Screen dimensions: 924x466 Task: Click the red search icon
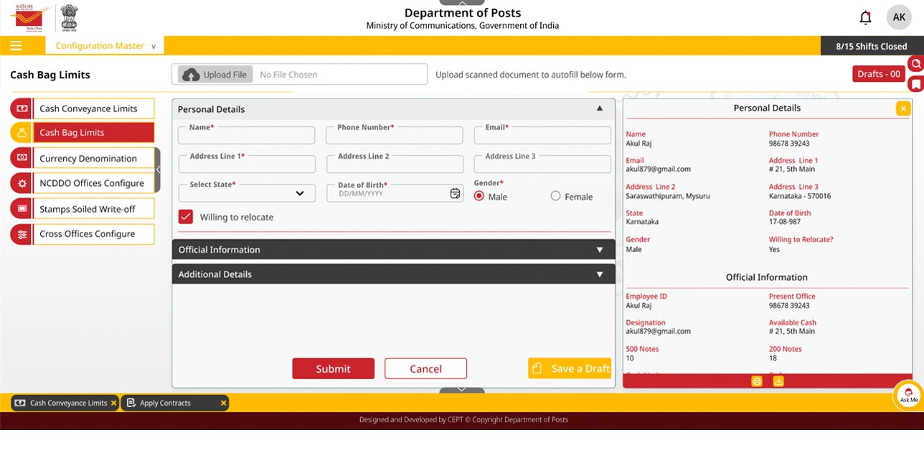[915, 64]
